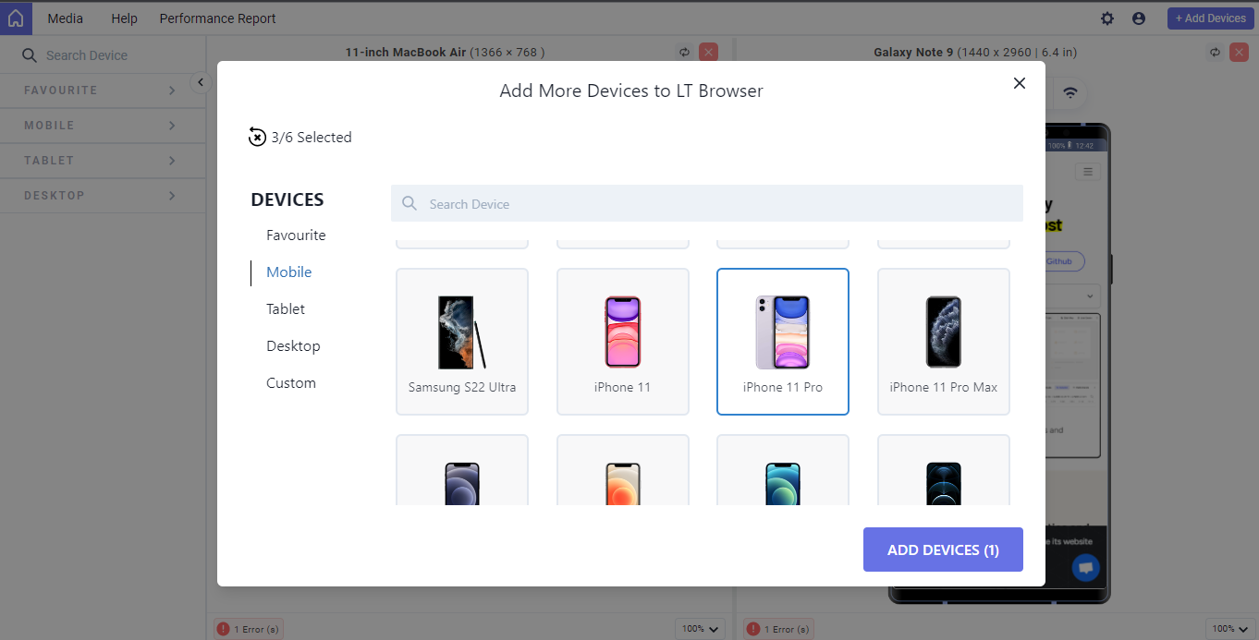
Task: Focus the dialog Search Device field
Action: point(707,204)
